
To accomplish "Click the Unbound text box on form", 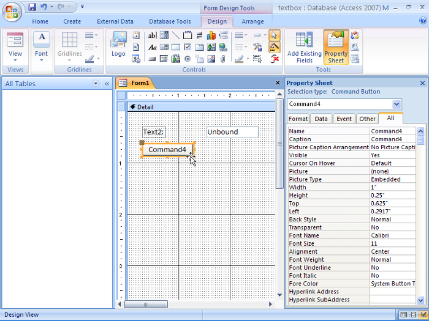I will [x=232, y=132].
